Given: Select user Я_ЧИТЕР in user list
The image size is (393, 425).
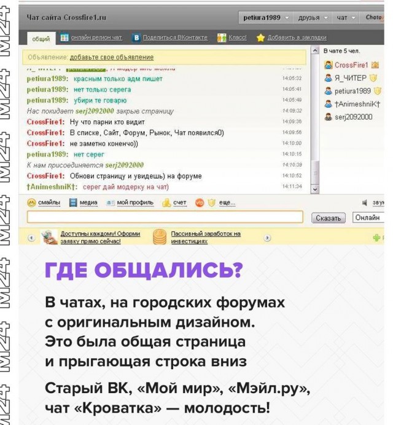Looking at the screenshot, I should 351,78.
